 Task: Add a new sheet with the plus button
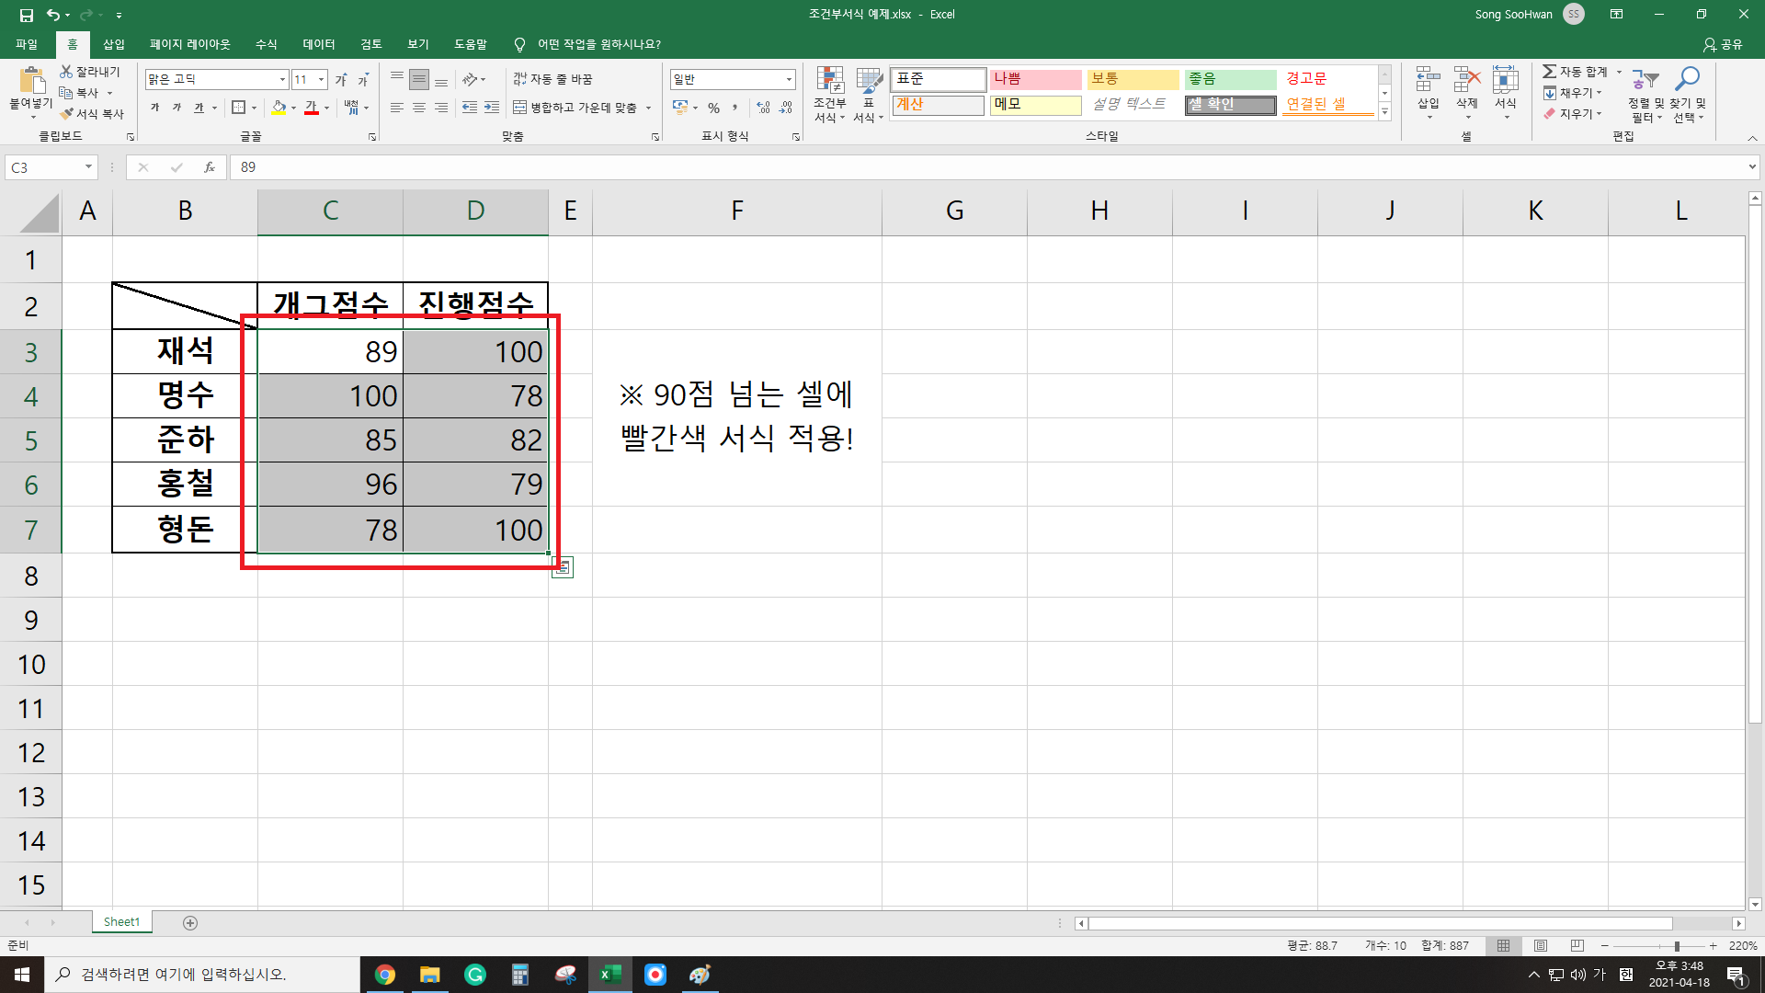click(190, 922)
